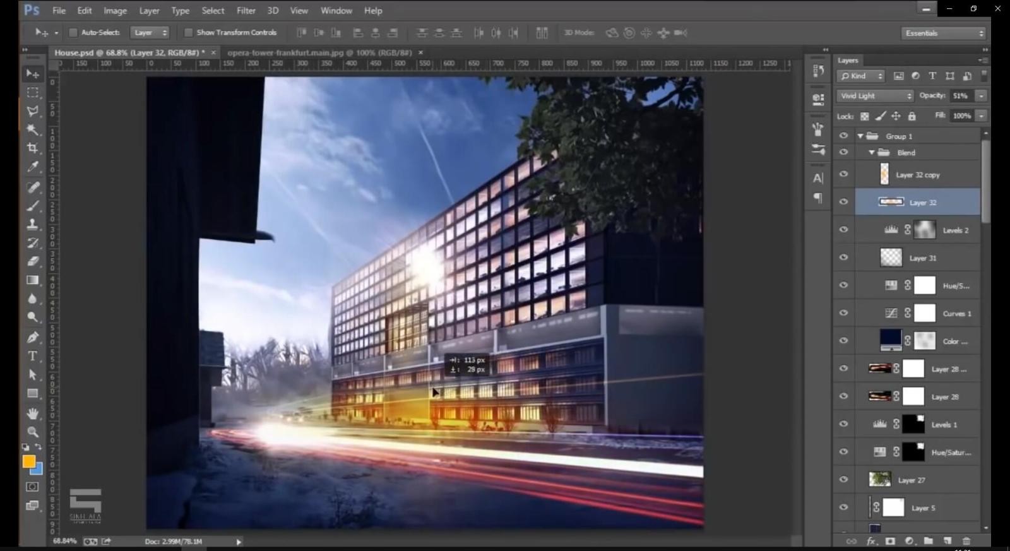Screen dimensions: 1010x551
Task: Select the Hand tool
Action: (x=33, y=413)
